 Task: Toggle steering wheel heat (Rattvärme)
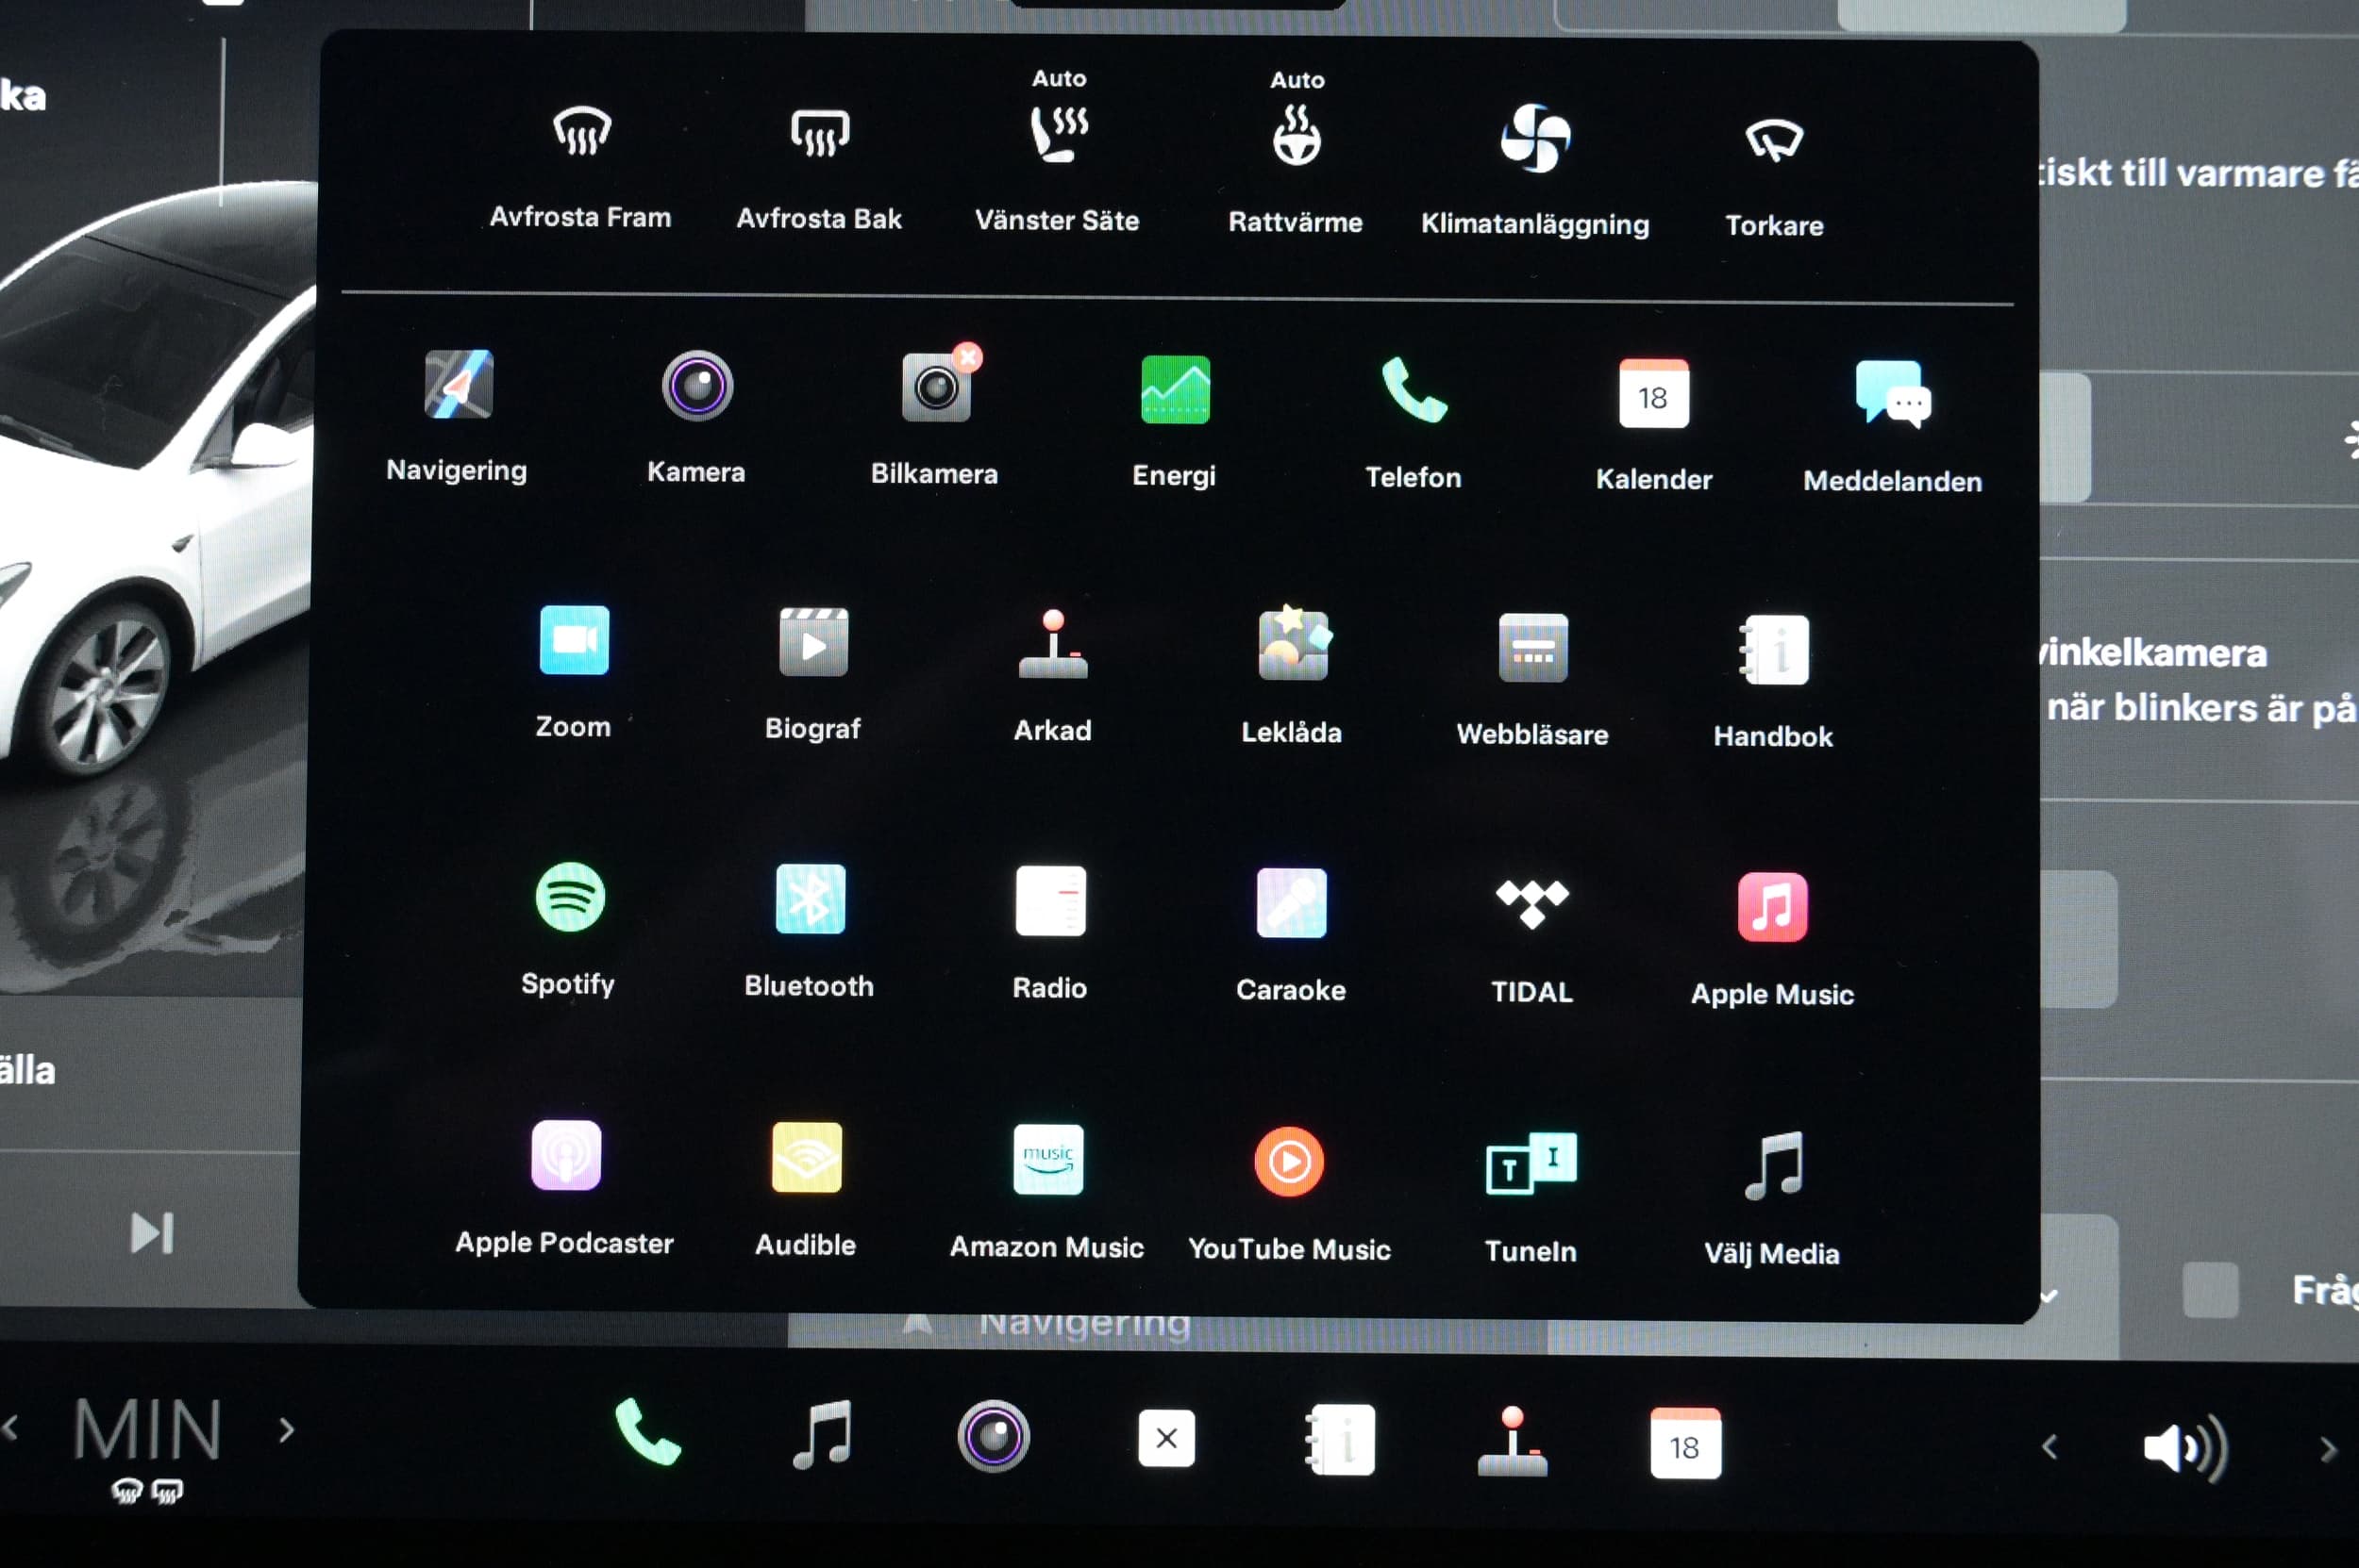point(1297,152)
